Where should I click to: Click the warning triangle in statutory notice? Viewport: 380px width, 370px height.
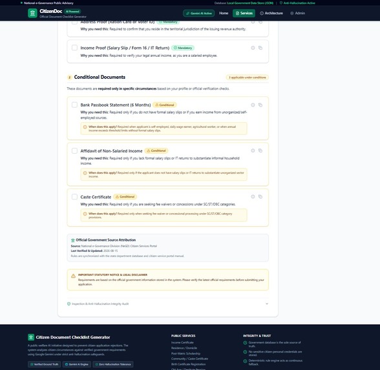tap(73, 276)
